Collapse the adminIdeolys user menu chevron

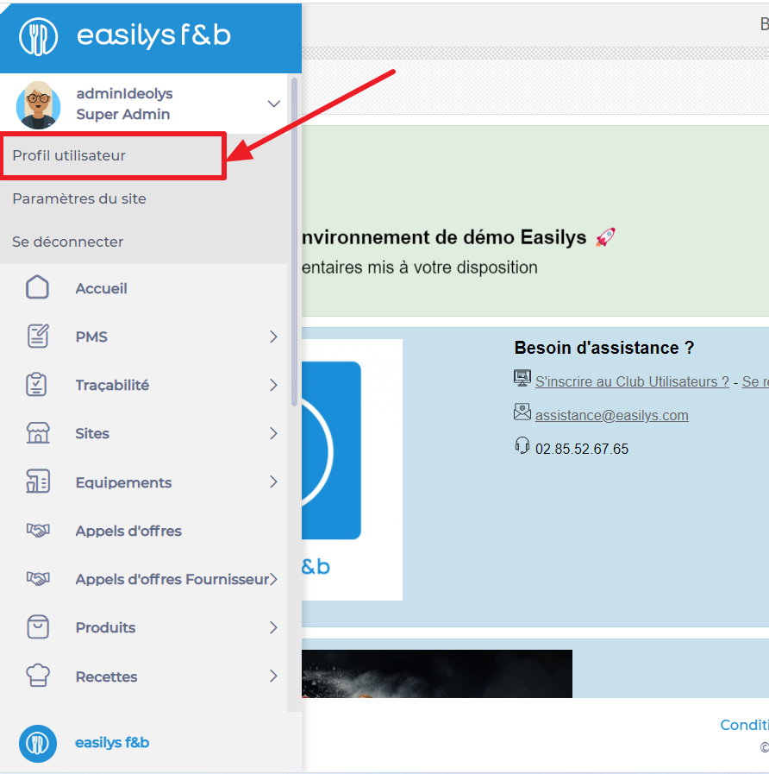(x=274, y=104)
